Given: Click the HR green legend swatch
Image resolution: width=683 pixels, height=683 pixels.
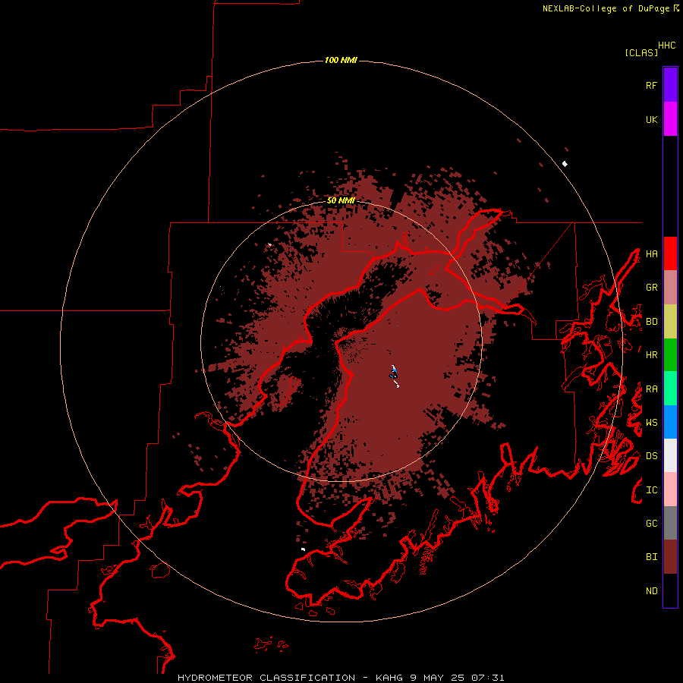Looking at the screenshot, I should click(670, 354).
